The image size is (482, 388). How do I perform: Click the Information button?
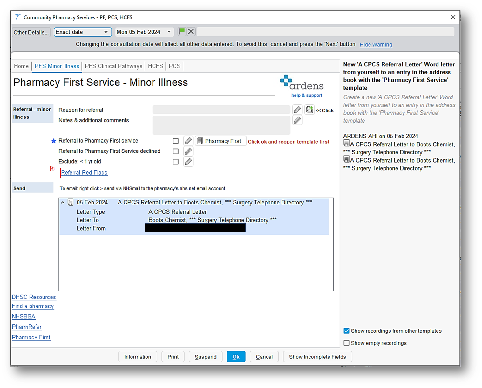pos(138,357)
